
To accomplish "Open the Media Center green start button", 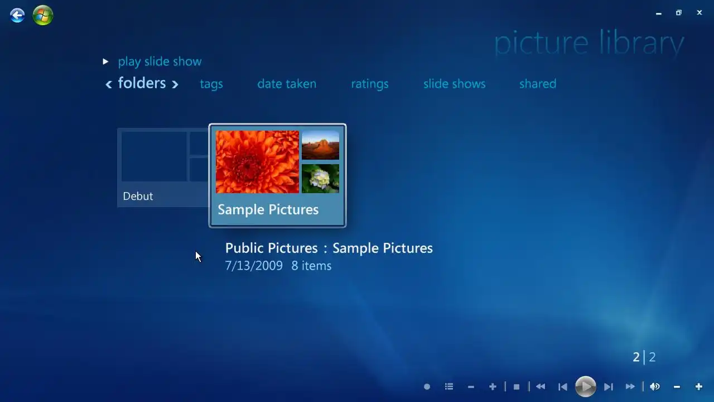I will (x=43, y=15).
